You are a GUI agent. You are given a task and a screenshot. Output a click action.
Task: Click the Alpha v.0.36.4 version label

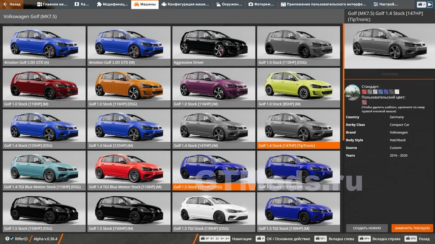pyautogui.click(x=46, y=239)
